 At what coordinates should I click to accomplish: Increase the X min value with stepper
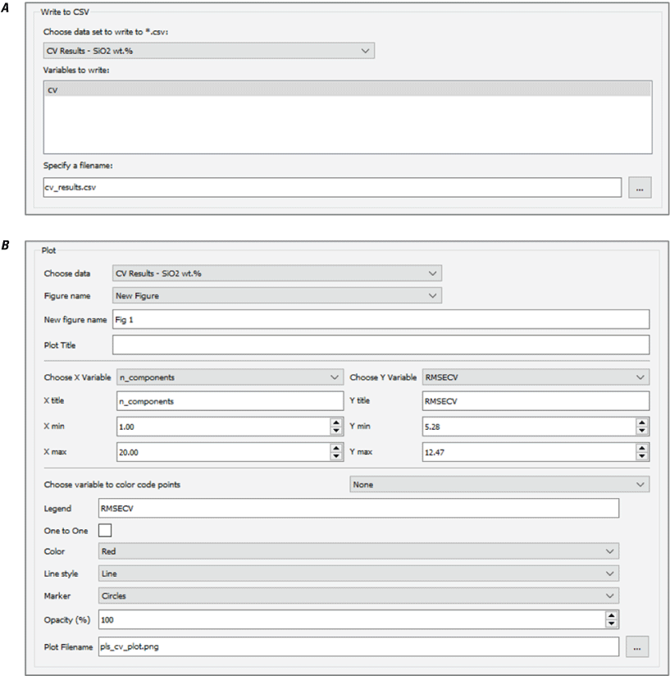(336, 422)
